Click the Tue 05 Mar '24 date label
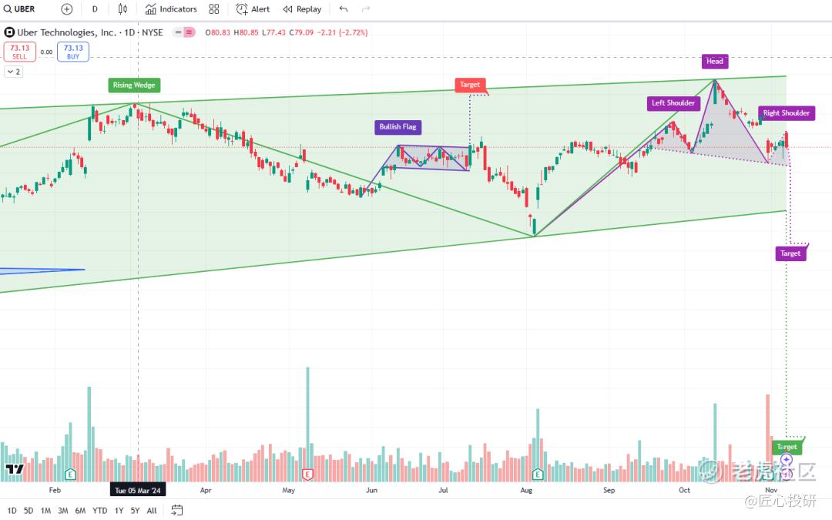 (x=138, y=490)
